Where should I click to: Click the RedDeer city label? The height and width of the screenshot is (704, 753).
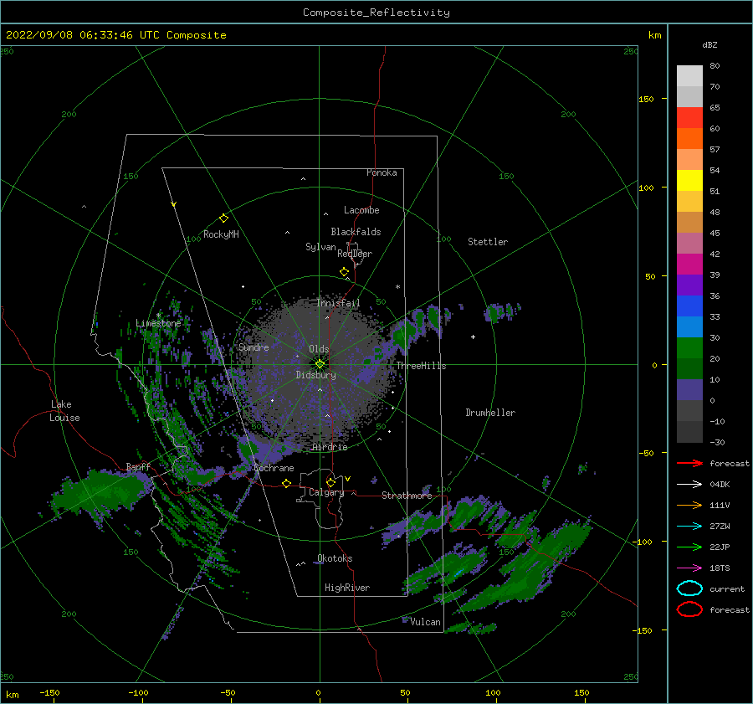tap(355, 254)
